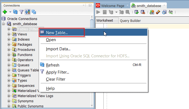
Task: Select the Functions folder in tree
Action: [25, 55]
